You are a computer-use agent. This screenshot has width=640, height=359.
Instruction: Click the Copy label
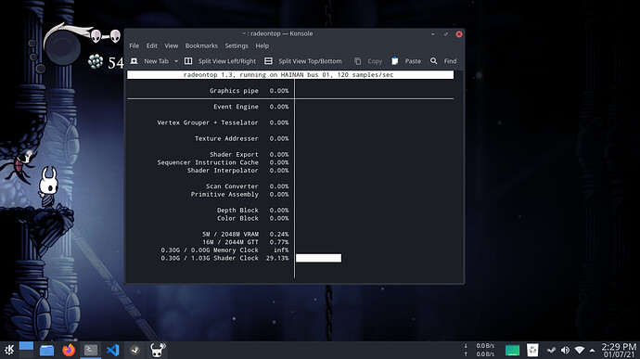(x=375, y=61)
